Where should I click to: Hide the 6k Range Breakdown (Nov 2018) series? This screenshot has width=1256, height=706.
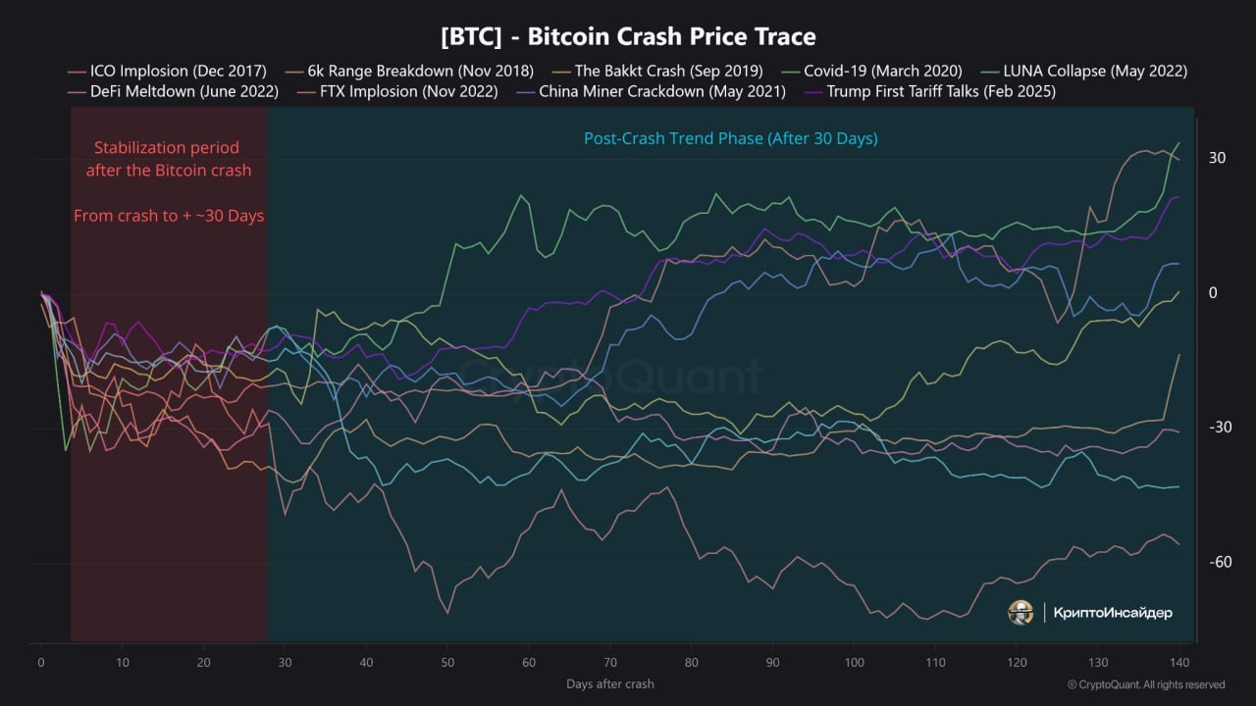click(x=420, y=71)
